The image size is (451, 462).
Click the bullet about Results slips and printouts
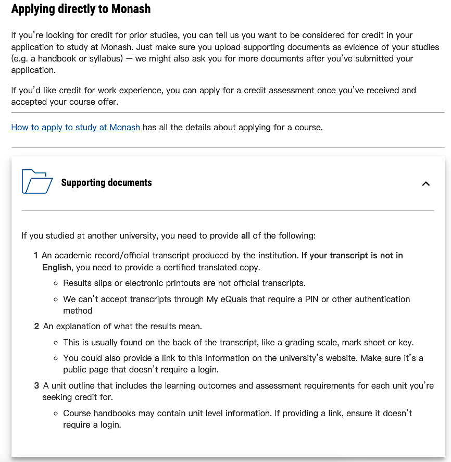pos(184,283)
